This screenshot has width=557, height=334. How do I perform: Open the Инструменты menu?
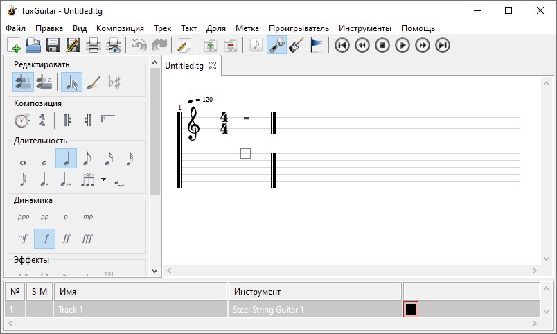[x=365, y=28]
